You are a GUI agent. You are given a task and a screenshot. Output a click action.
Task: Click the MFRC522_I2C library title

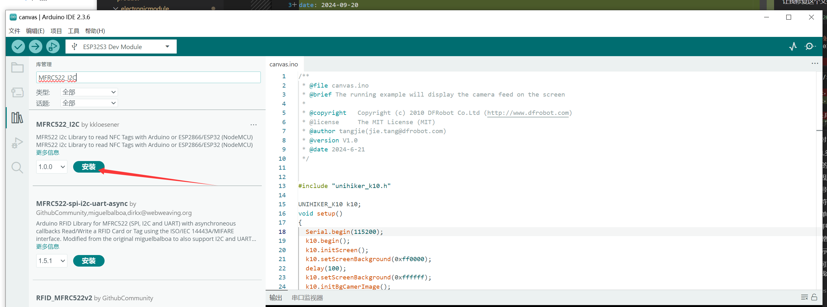[58, 124]
